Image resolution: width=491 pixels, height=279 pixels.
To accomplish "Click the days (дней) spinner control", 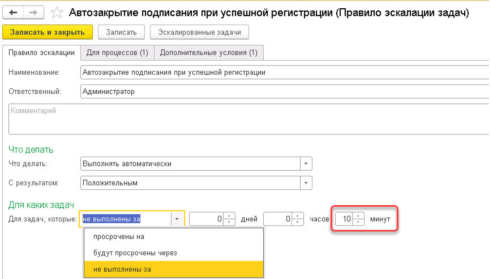I will coord(230,219).
